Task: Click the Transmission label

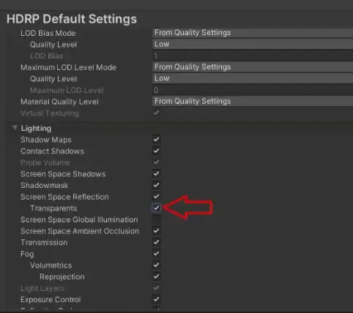Action: 44,243
